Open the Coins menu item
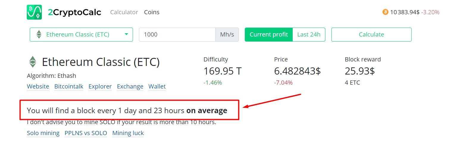This screenshot has width=467, height=144. tap(152, 12)
